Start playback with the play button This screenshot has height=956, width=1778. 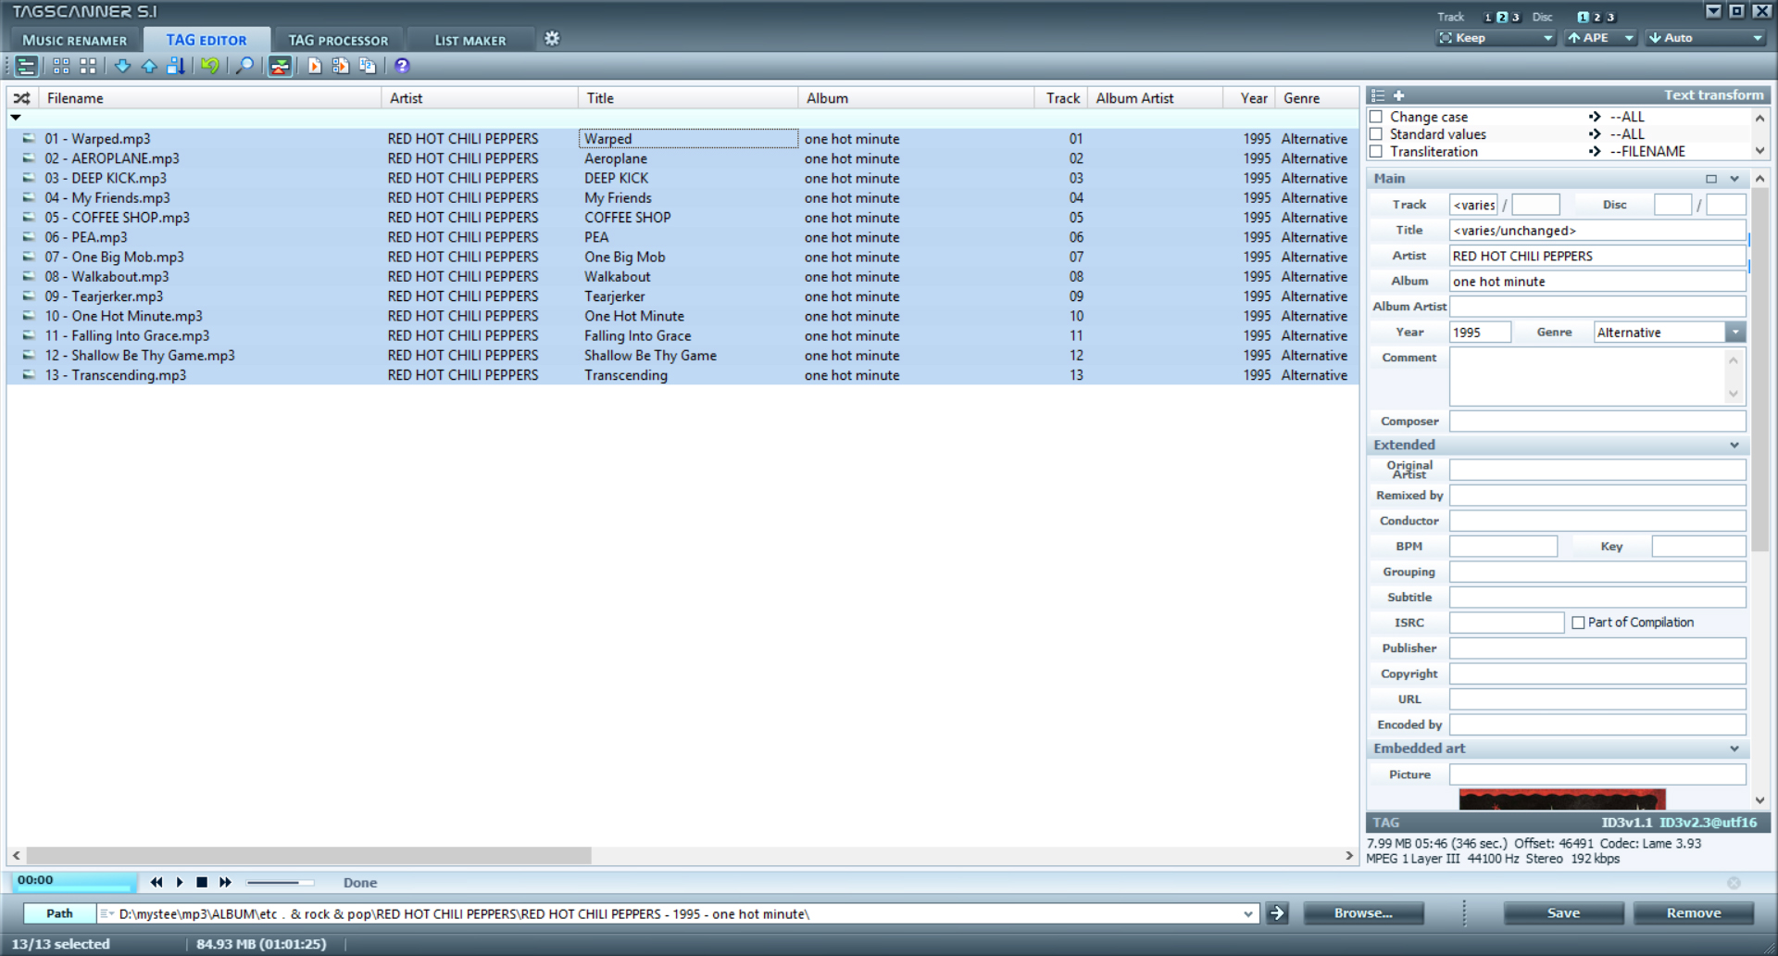(180, 883)
